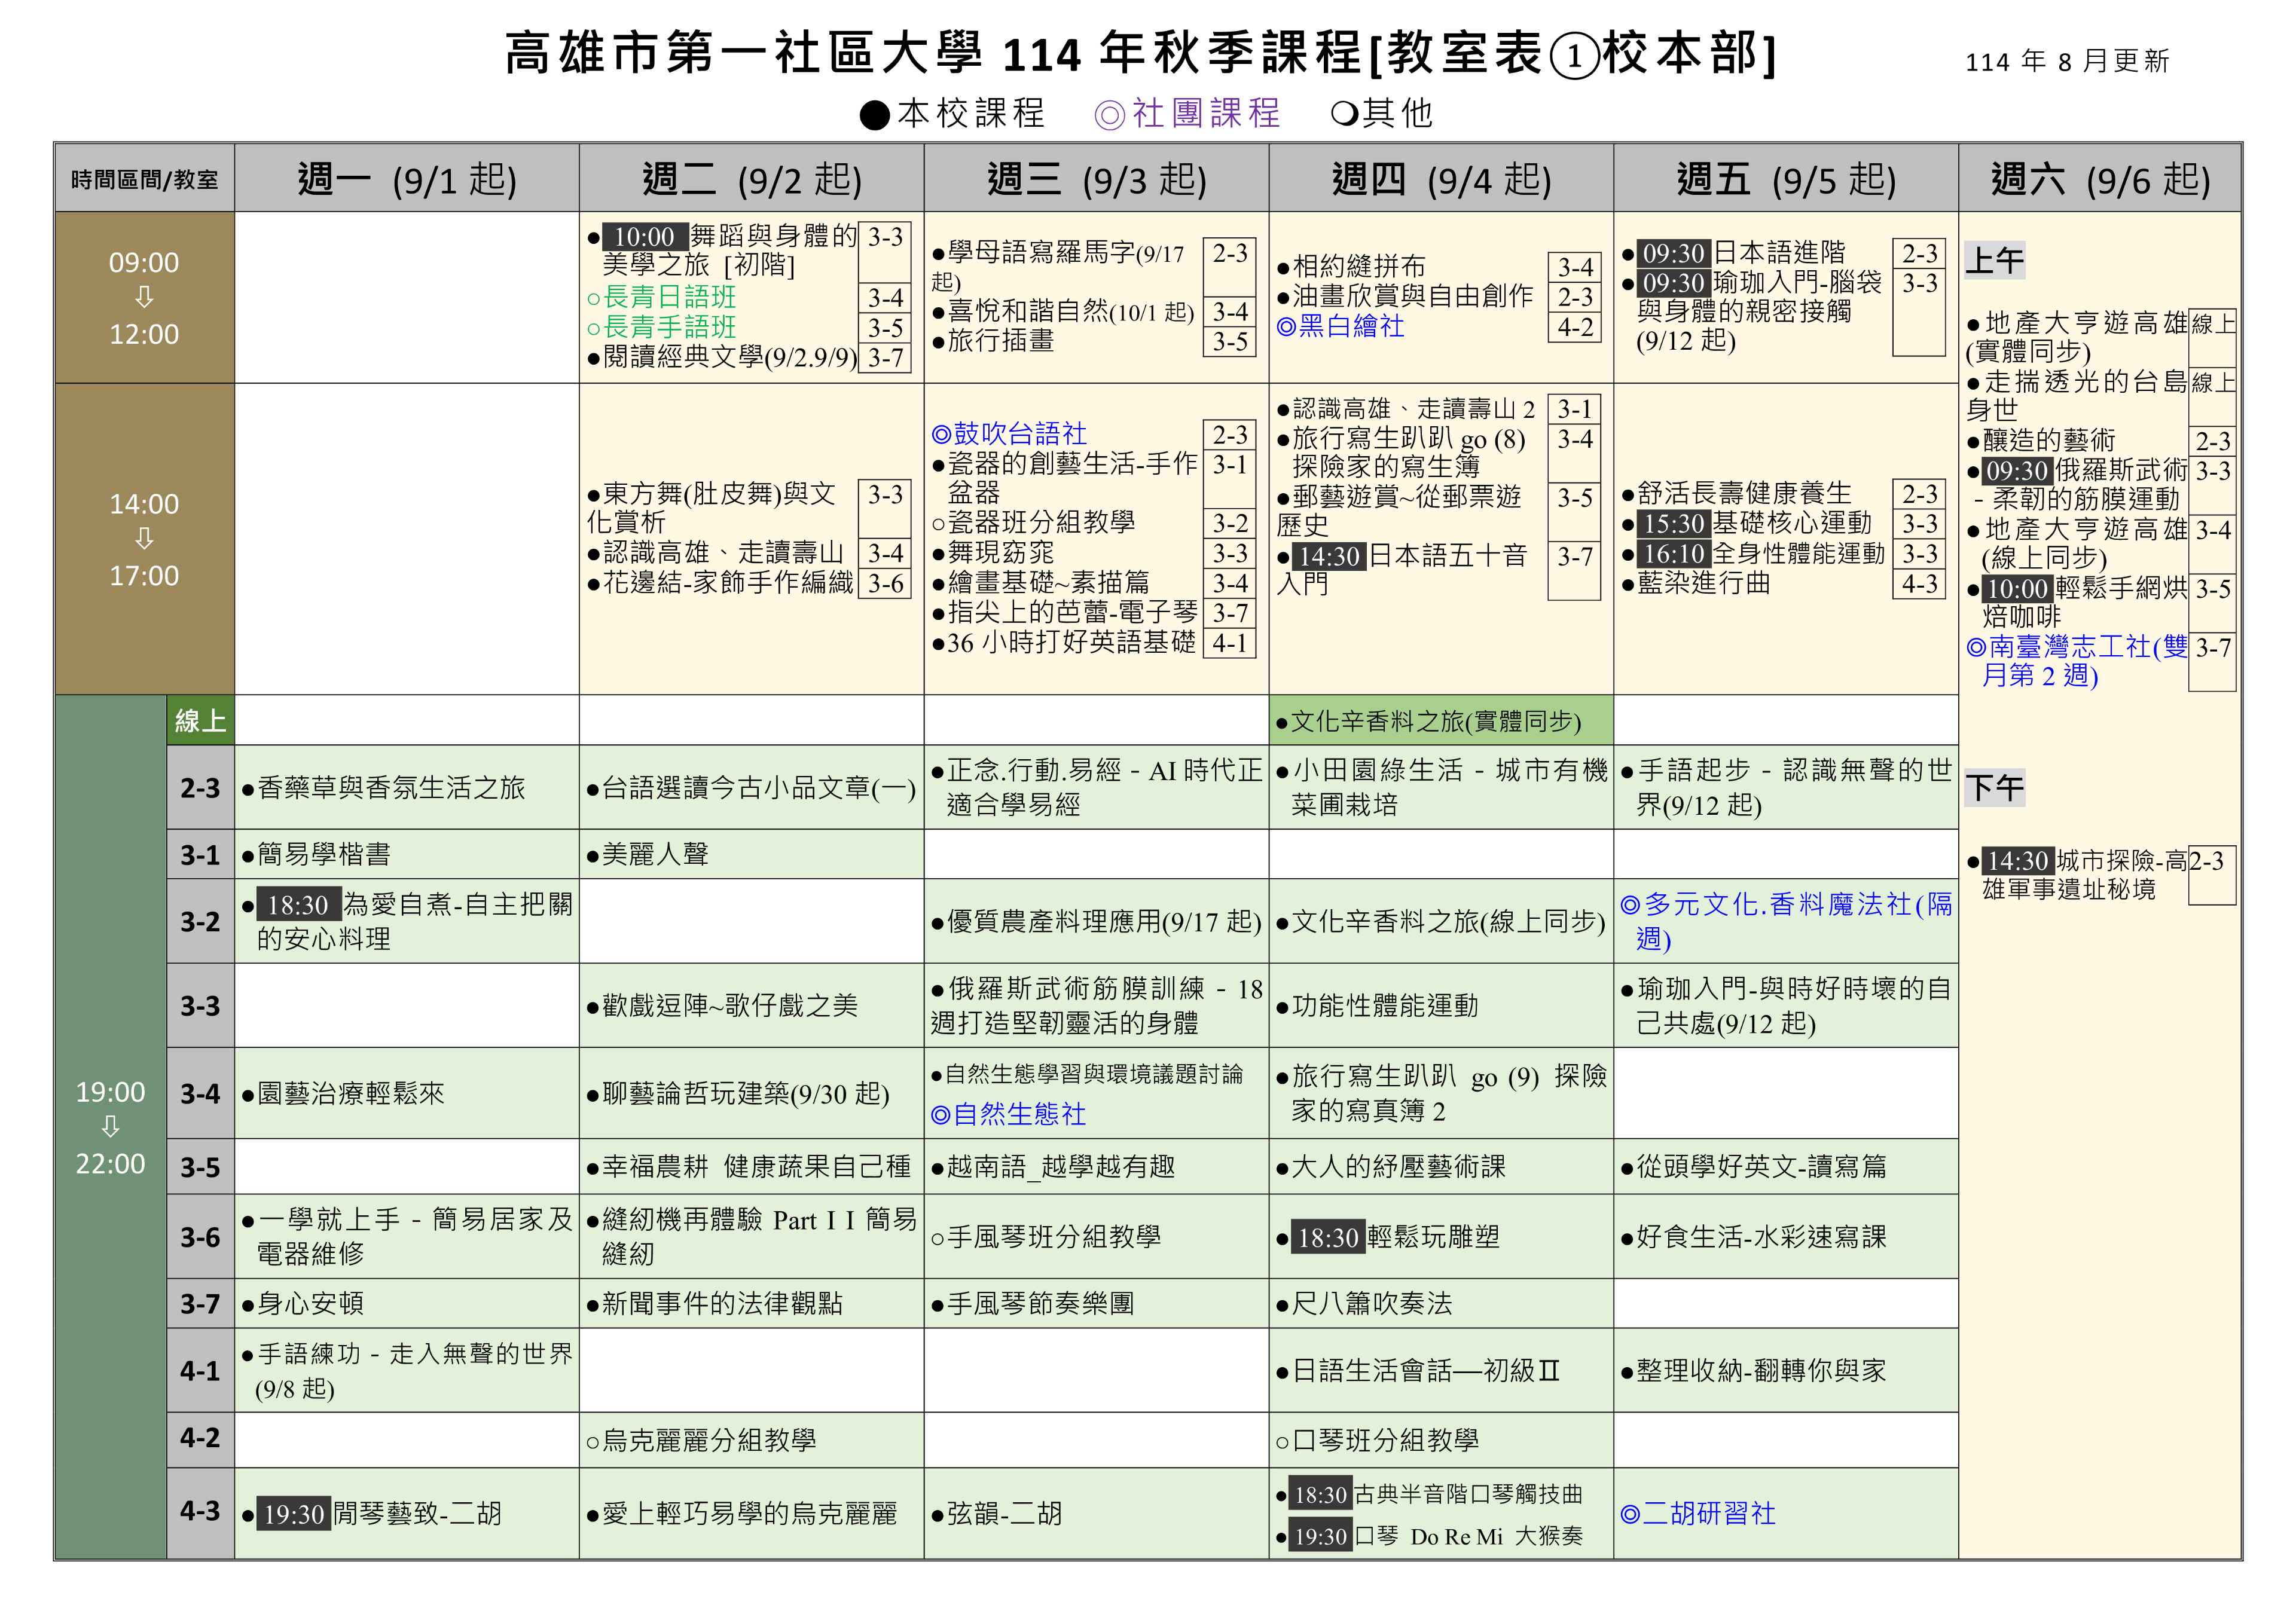Click the 下午 label in Saturday column
2296x1623 pixels.
click(x=1994, y=788)
